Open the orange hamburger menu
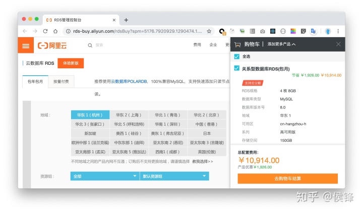The image size is (363, 212). 26,45
